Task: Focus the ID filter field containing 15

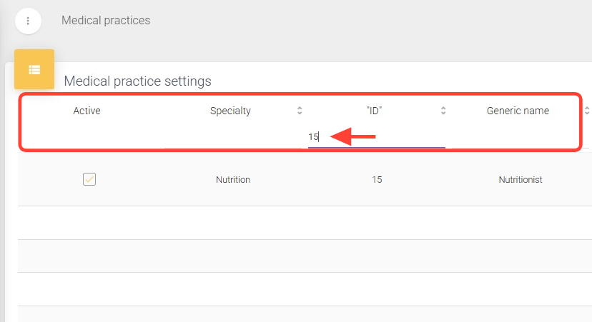Action: pyautogui.click(x=377, y=137)
